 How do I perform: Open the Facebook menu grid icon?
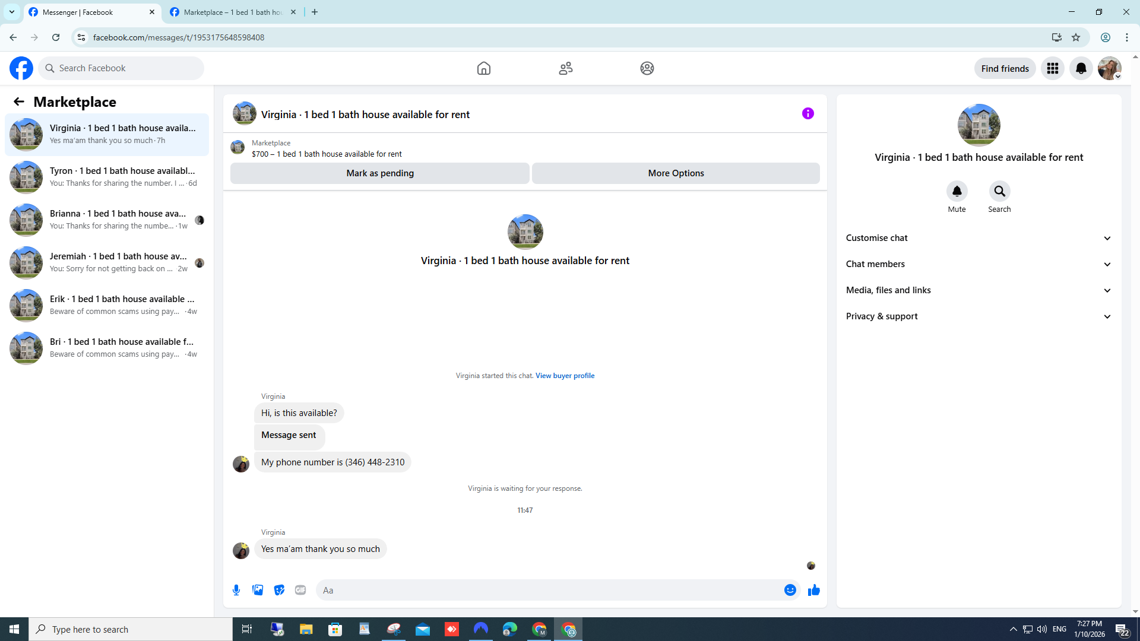1052,68
